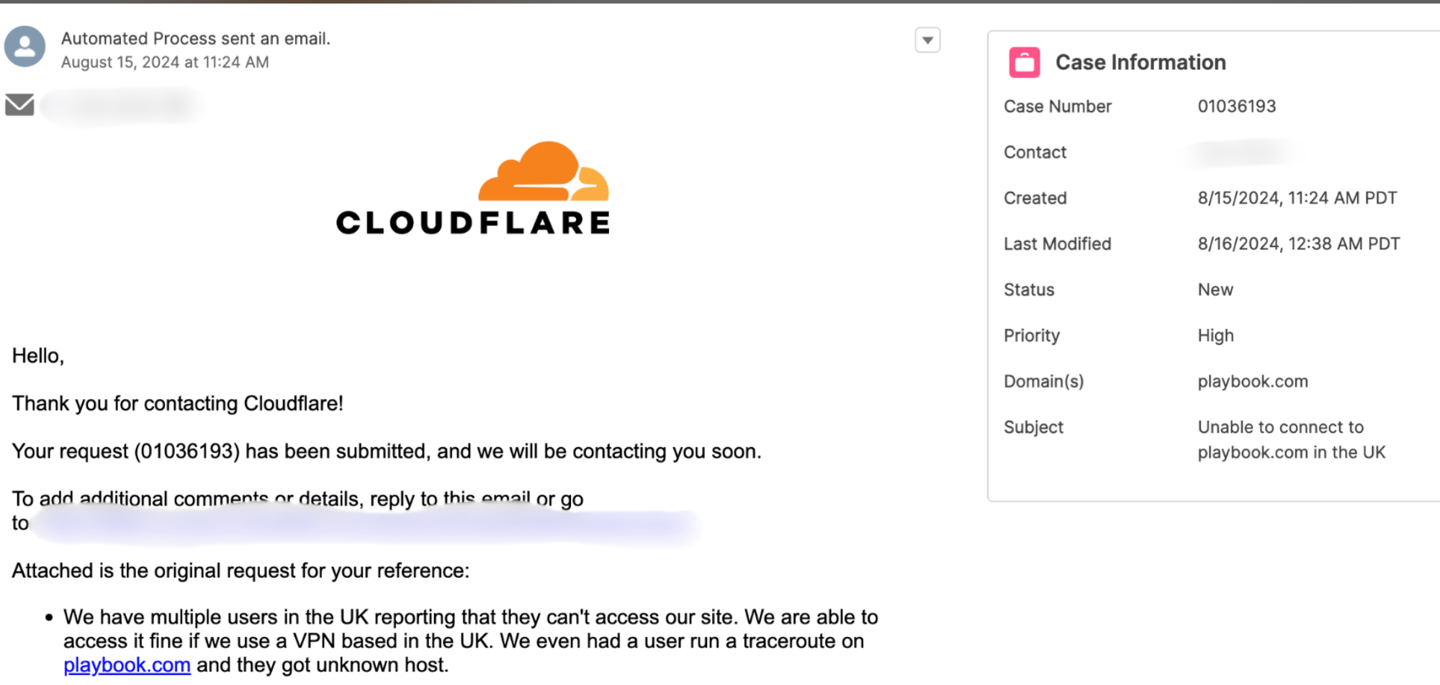This screenshot has height=685, width=1440.
Task: Click the Case Information heading
Action: click(1140, 63)
